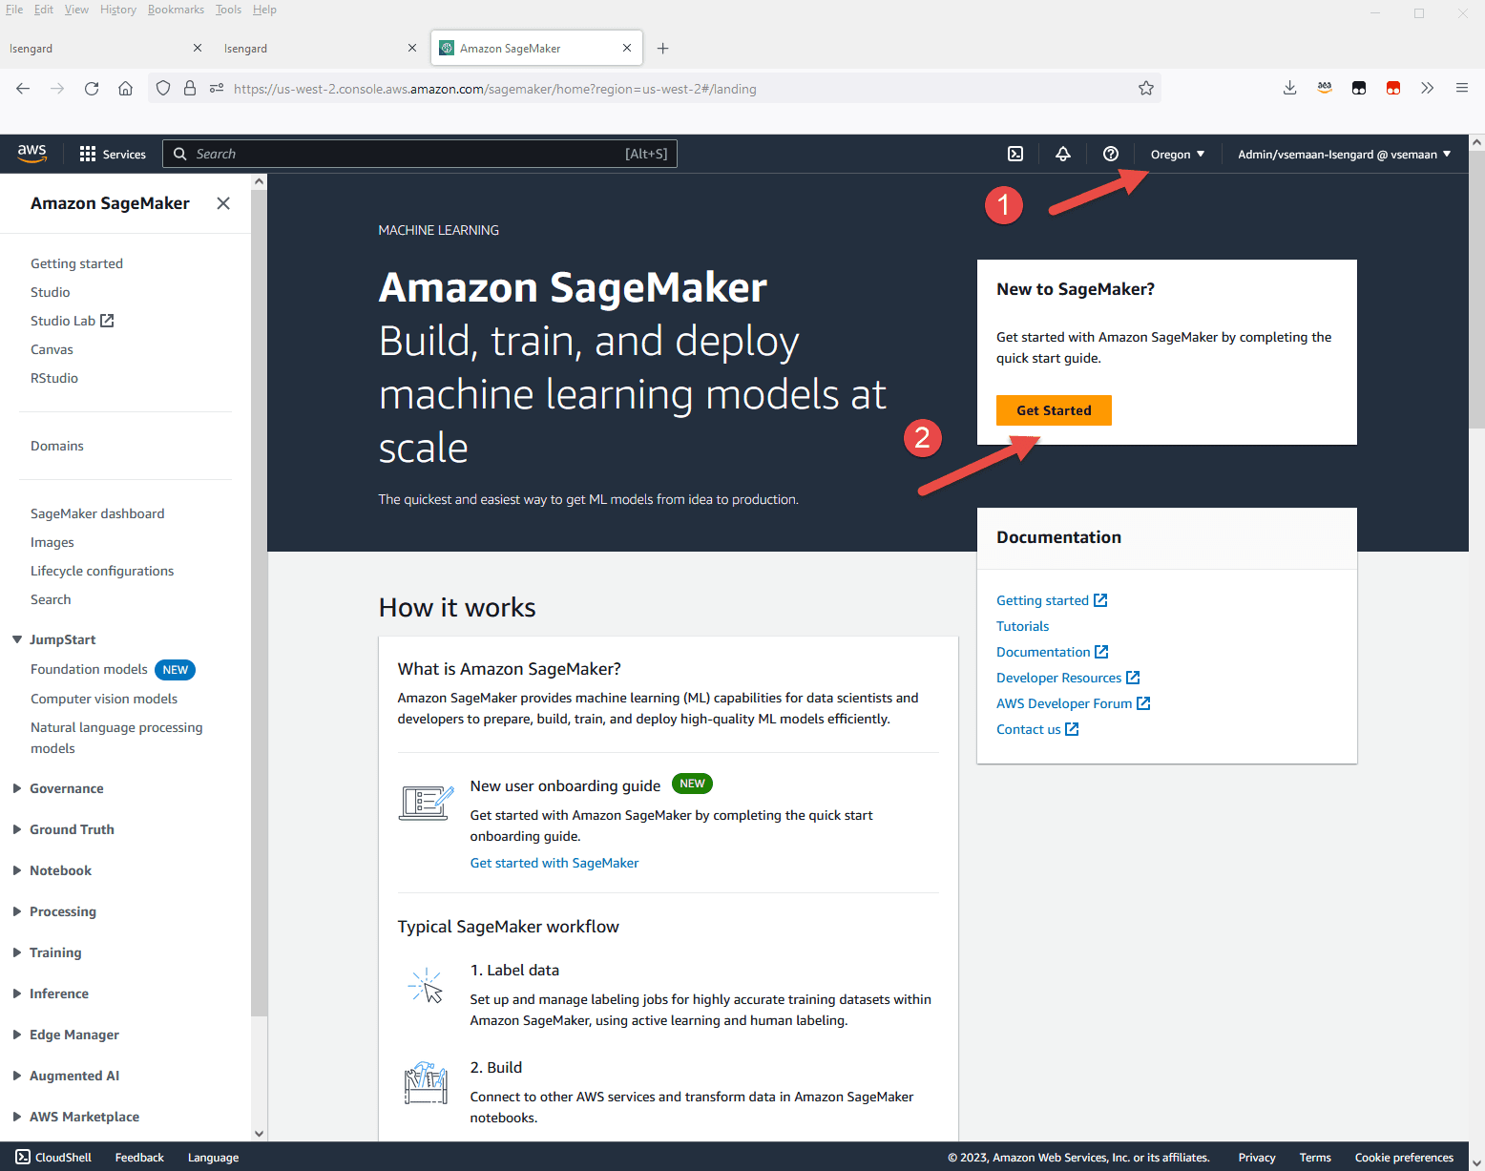Viewport: 1485px width, 1171px height.
Task: Open Studio Lab external link
Action: point(72,321)
